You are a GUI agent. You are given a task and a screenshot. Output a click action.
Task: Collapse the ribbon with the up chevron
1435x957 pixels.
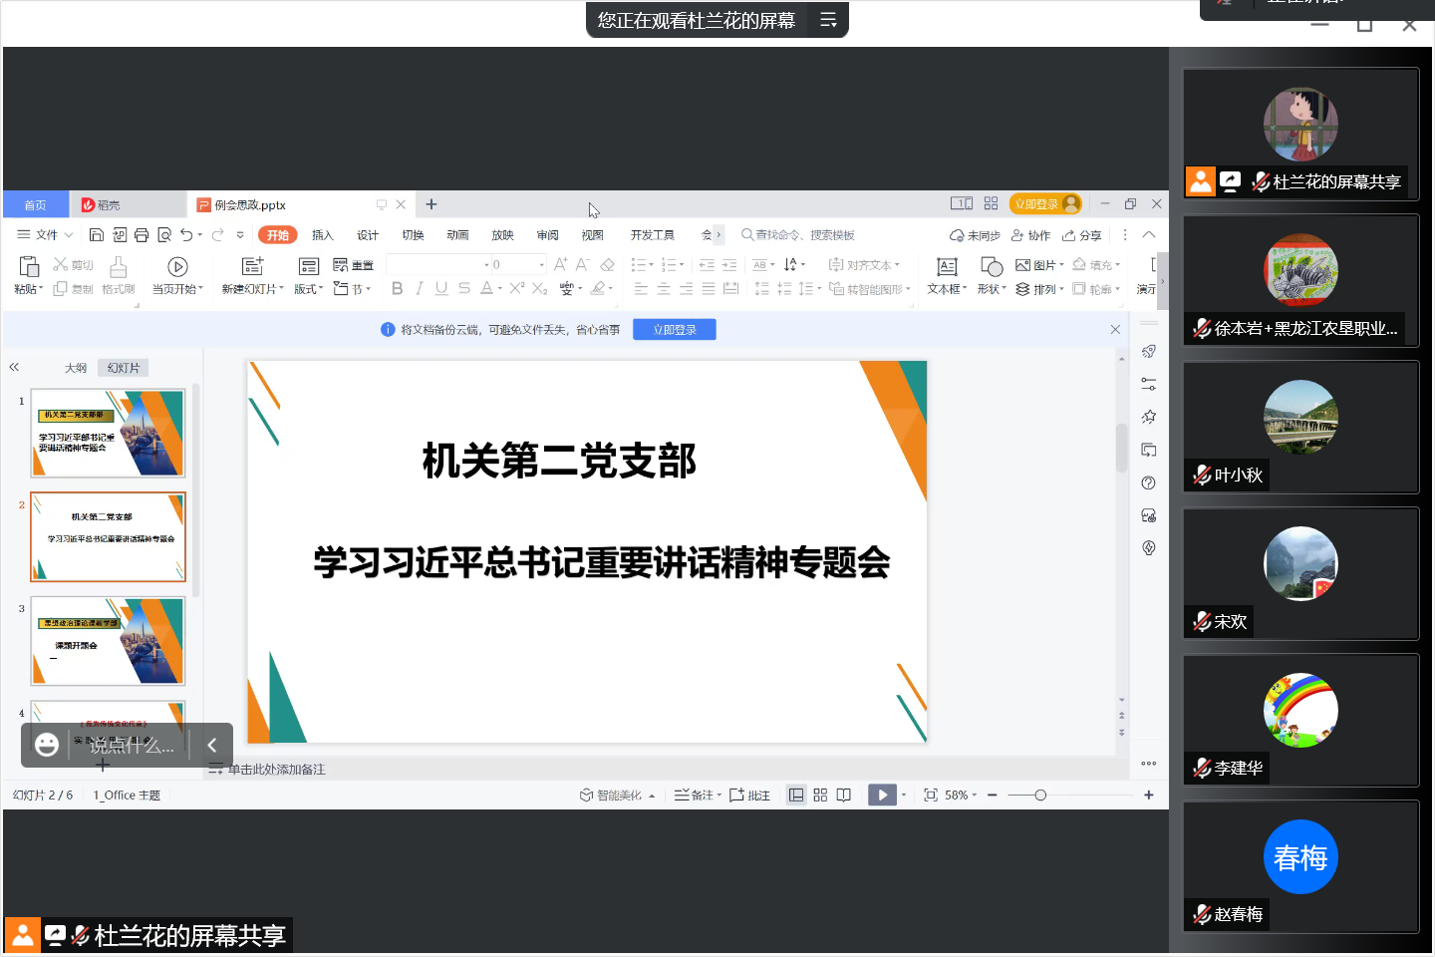pyautogui.click(x=1149, y=235)
